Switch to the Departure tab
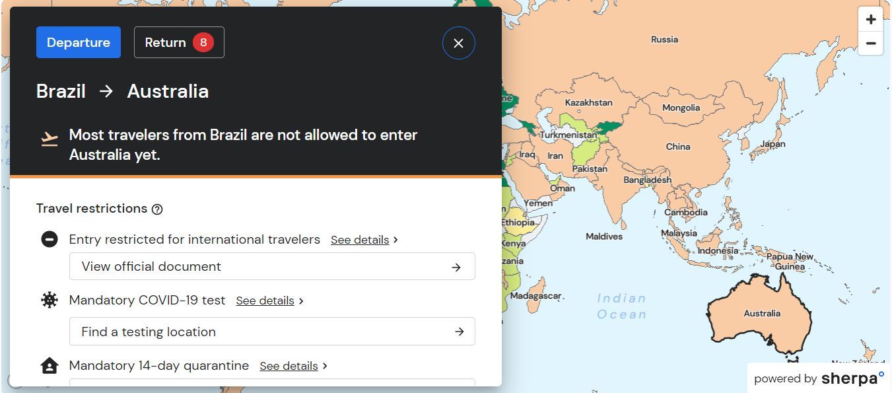The image size is (892, 393). coord(79,42)
